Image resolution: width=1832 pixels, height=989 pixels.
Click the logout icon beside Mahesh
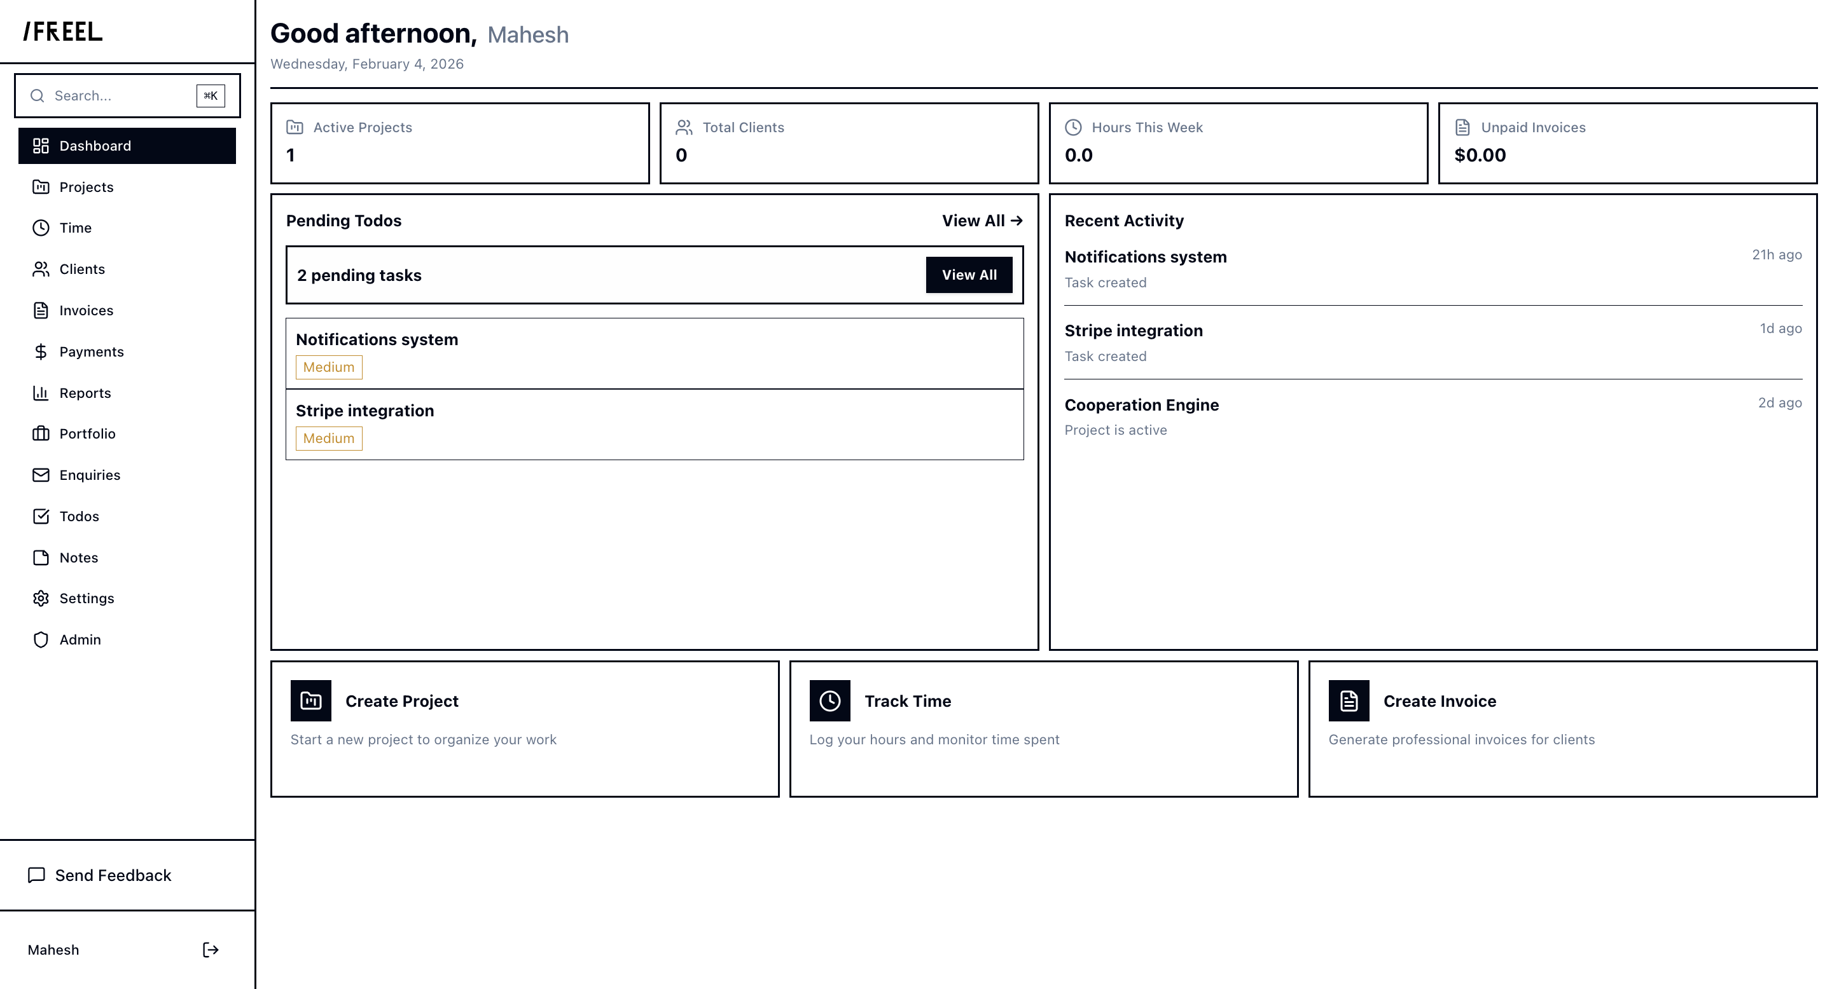pos(211,950)
